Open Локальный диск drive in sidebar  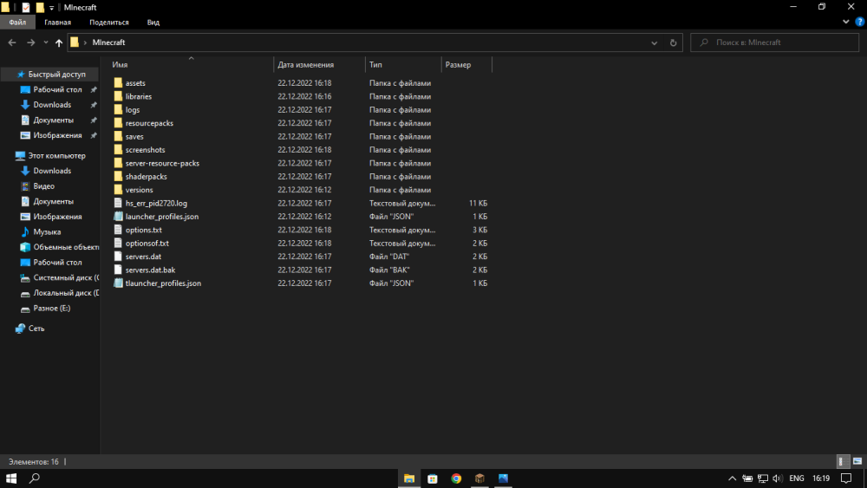click(x=66, y=293)
